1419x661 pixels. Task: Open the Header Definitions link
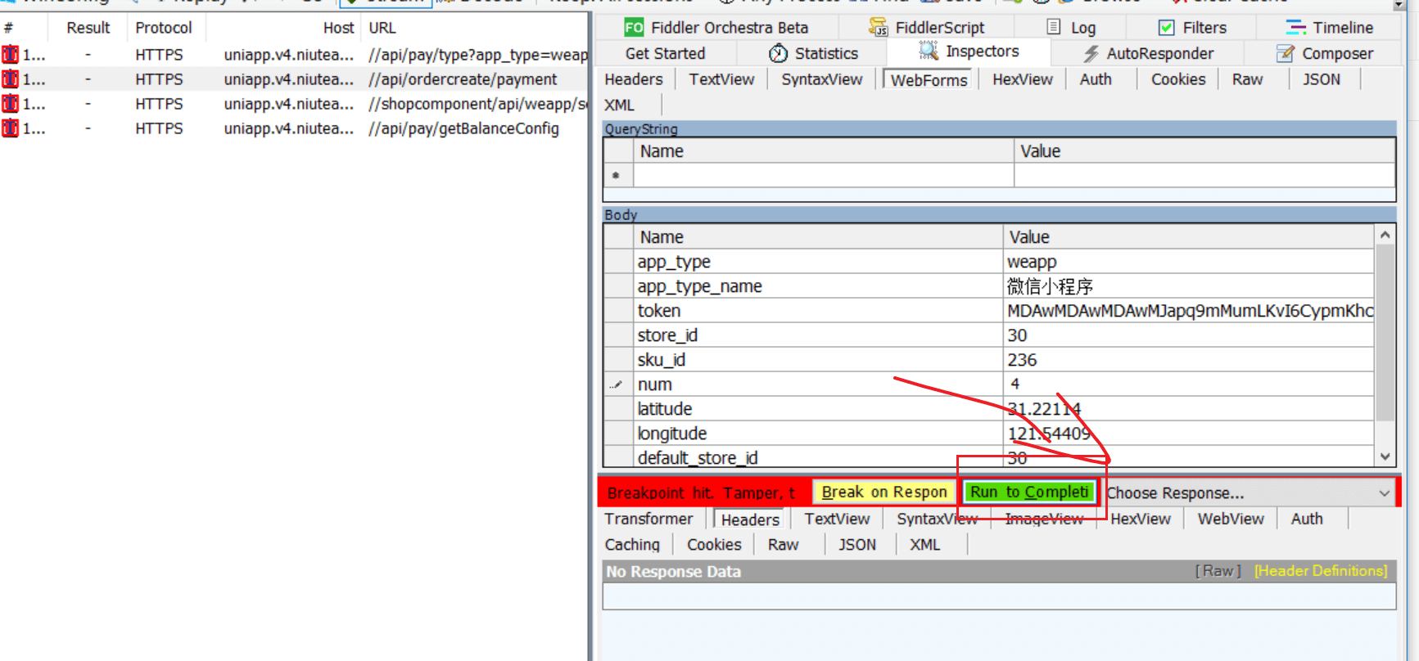click(1321, 571)
